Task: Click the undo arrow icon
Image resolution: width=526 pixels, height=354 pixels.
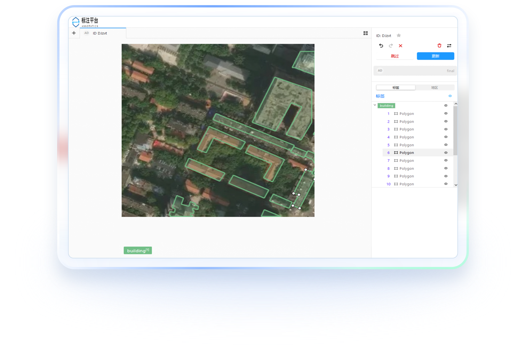Action: pos(381,46)
